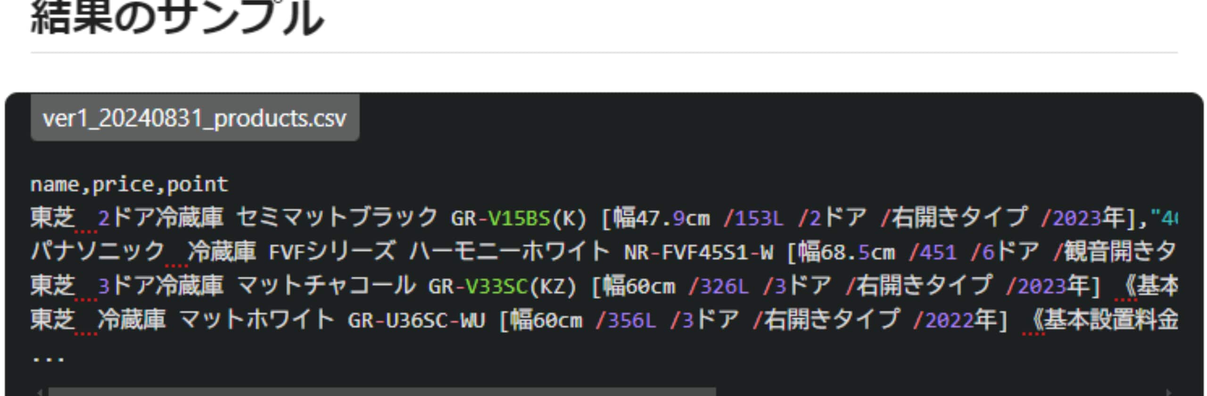Screen dimensions: 1207x396
Task: Click the model code GR-V33SC(KZ)
Action: 502,286
